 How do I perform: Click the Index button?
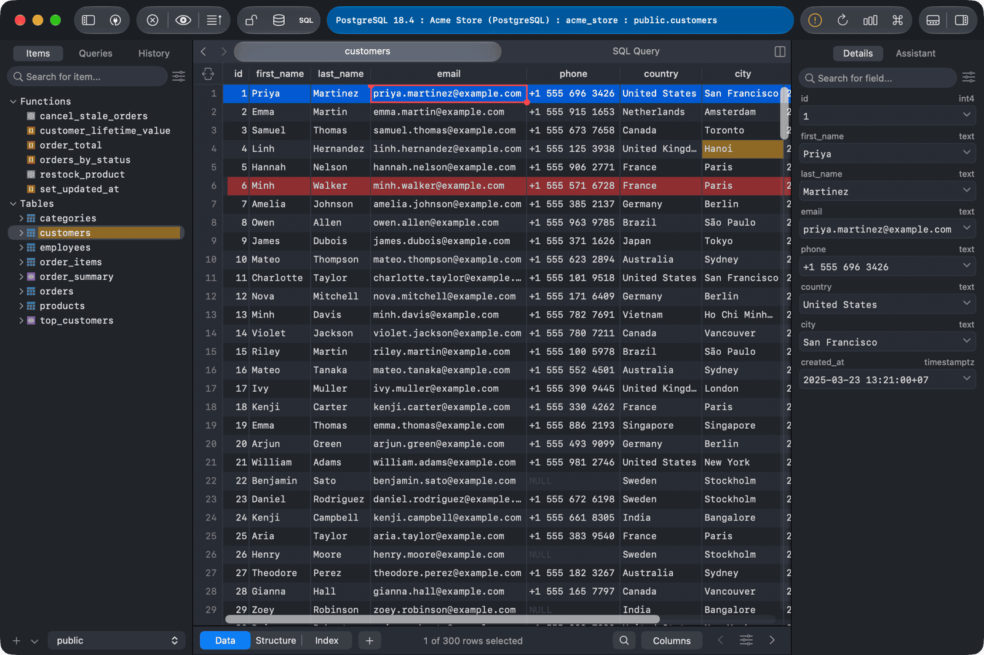tap(327, 640)
